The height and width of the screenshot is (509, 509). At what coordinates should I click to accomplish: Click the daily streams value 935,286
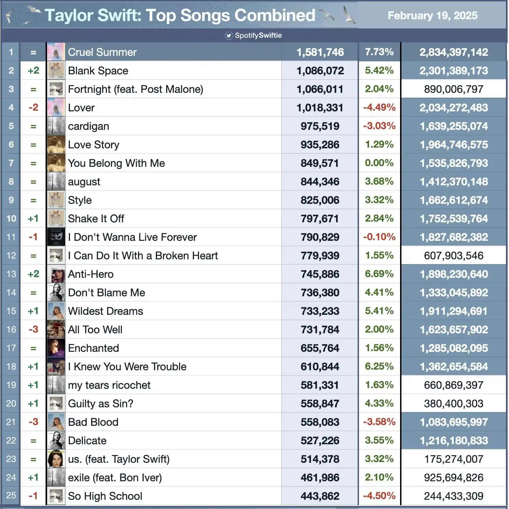pyautogui.click(x=320, y=145)
